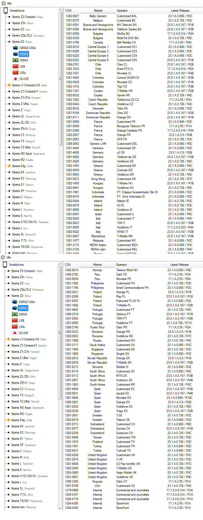Open Xperia Z1 Compact/f Amami, lower window
Image resolution: width=203 pixels, height=520 pixels.
(29, 345)
